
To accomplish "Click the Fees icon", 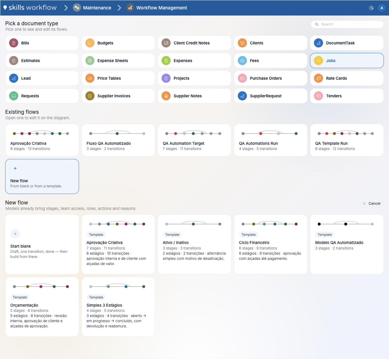I will [242, 61].
